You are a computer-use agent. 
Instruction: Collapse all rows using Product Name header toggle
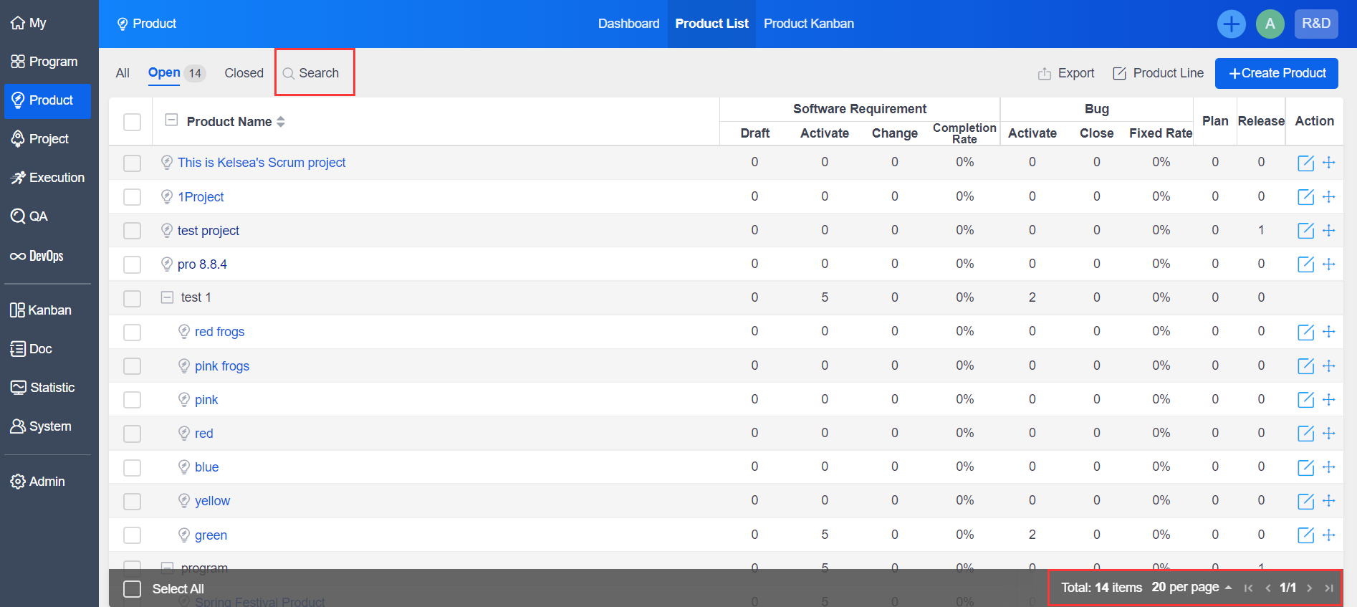point(171,120)
